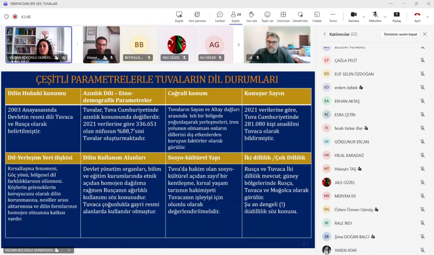
Task: Open Tepki ver reactions menu
Action: (x=267, y=15)
